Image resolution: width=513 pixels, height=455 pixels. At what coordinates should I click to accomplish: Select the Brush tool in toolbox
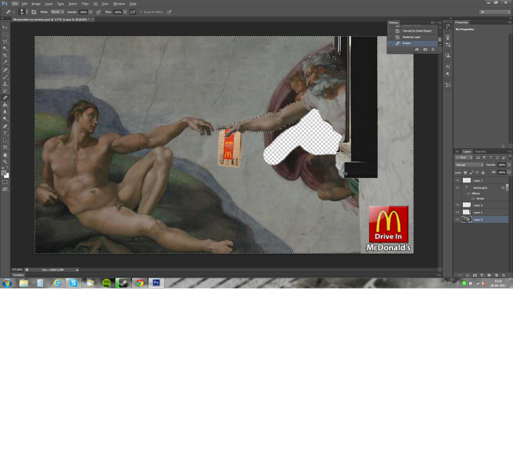click(x=5, y=77)
